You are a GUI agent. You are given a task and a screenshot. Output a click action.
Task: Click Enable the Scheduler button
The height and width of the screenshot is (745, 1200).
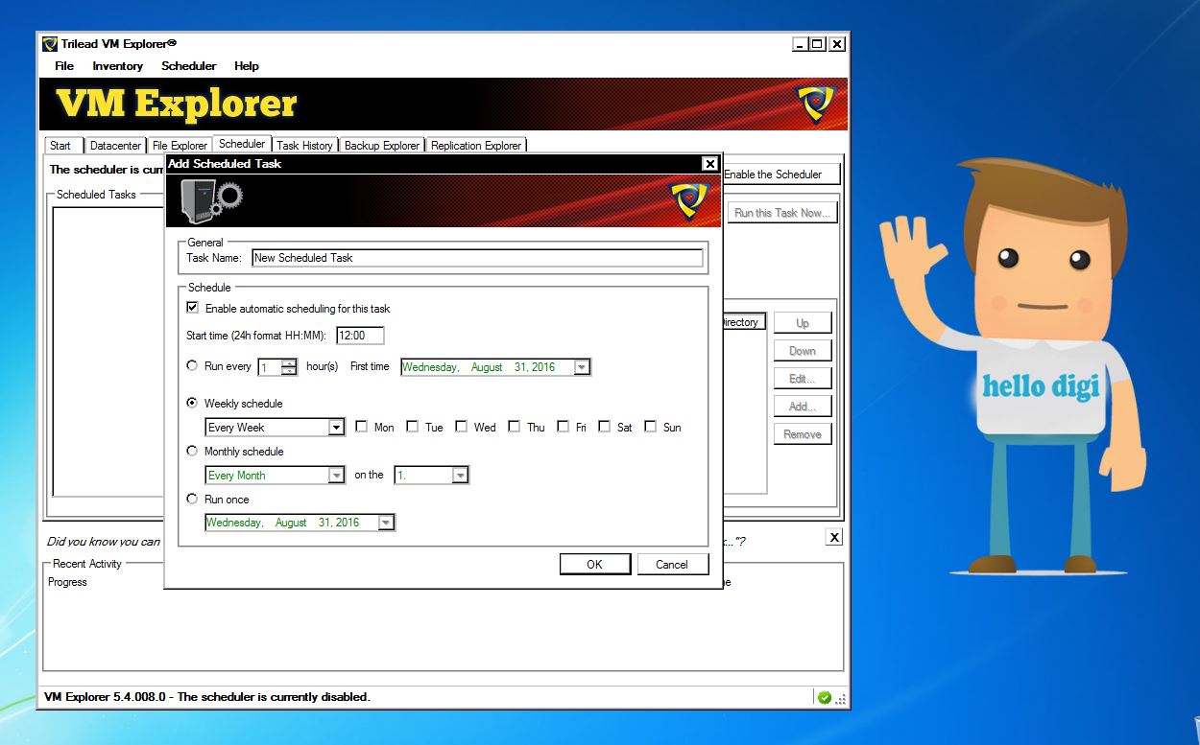point(780,175)
